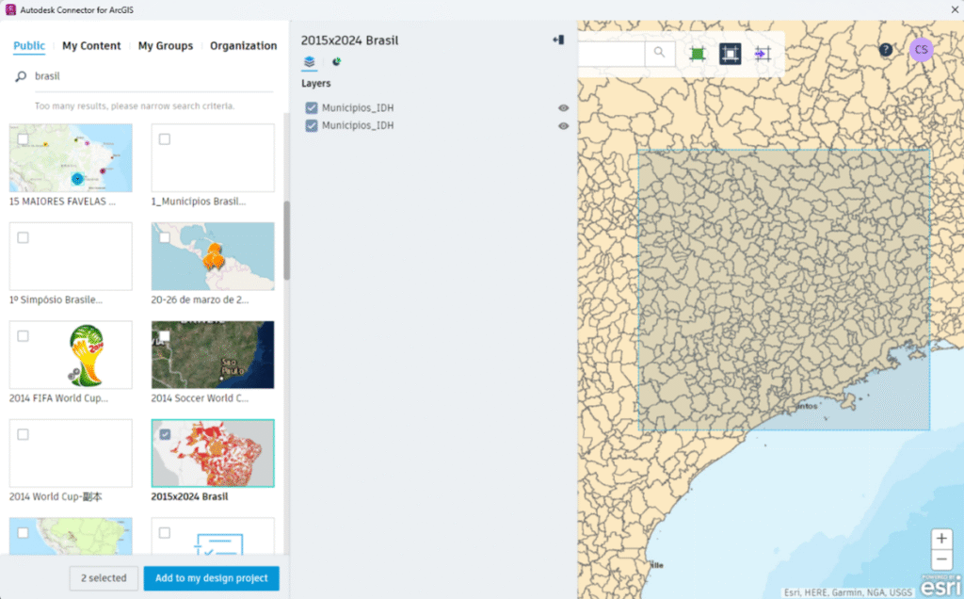Click the first Municipios_IDH layer name

[x=358, y=107]
